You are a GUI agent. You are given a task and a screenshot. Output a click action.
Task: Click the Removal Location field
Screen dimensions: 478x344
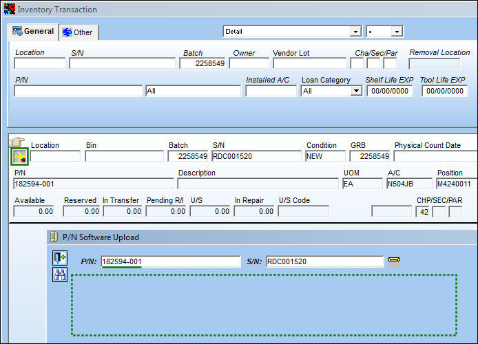coord(434,64)
